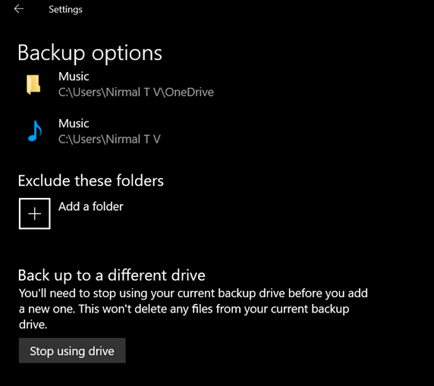Click the Backup options page heading
This screenshot has width=434, height=386.
(90, 53)
